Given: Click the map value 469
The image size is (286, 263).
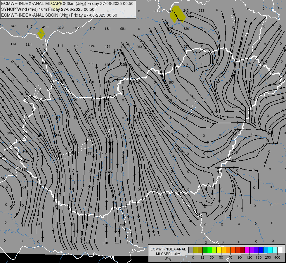Looking at the screenshot, I should tap(89, 243).
